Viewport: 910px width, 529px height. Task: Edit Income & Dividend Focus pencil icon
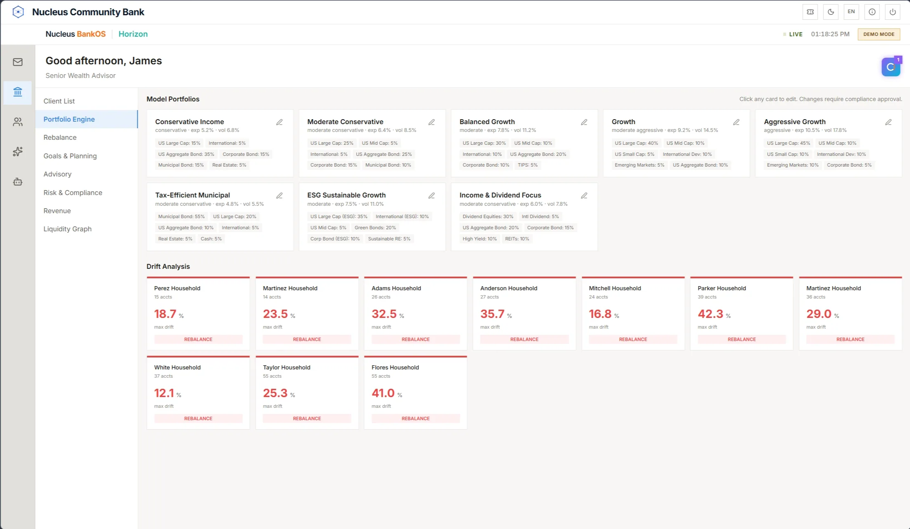click(584, 195)
